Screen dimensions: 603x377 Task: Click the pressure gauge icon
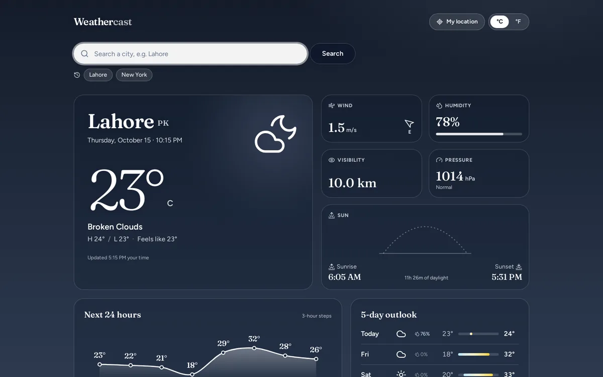coord(439,160)
